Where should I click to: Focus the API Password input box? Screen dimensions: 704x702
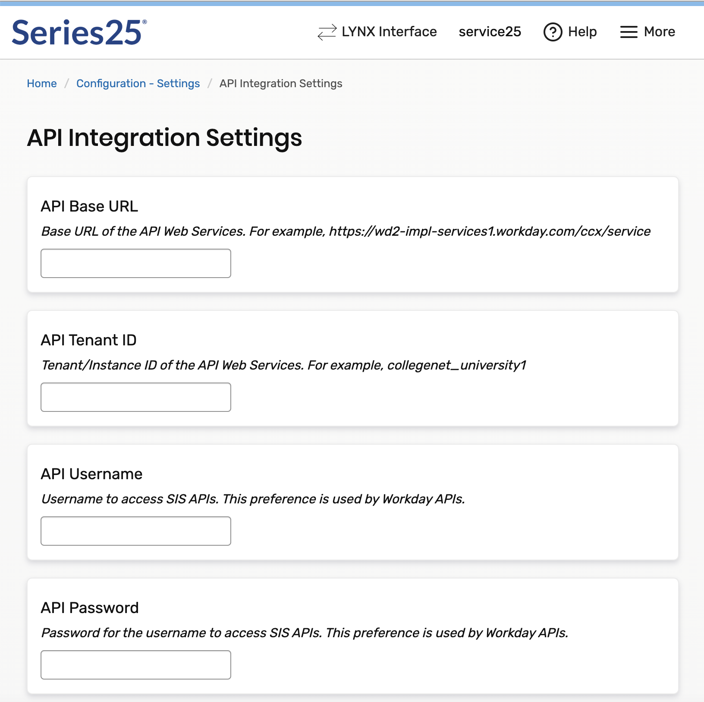136,665
